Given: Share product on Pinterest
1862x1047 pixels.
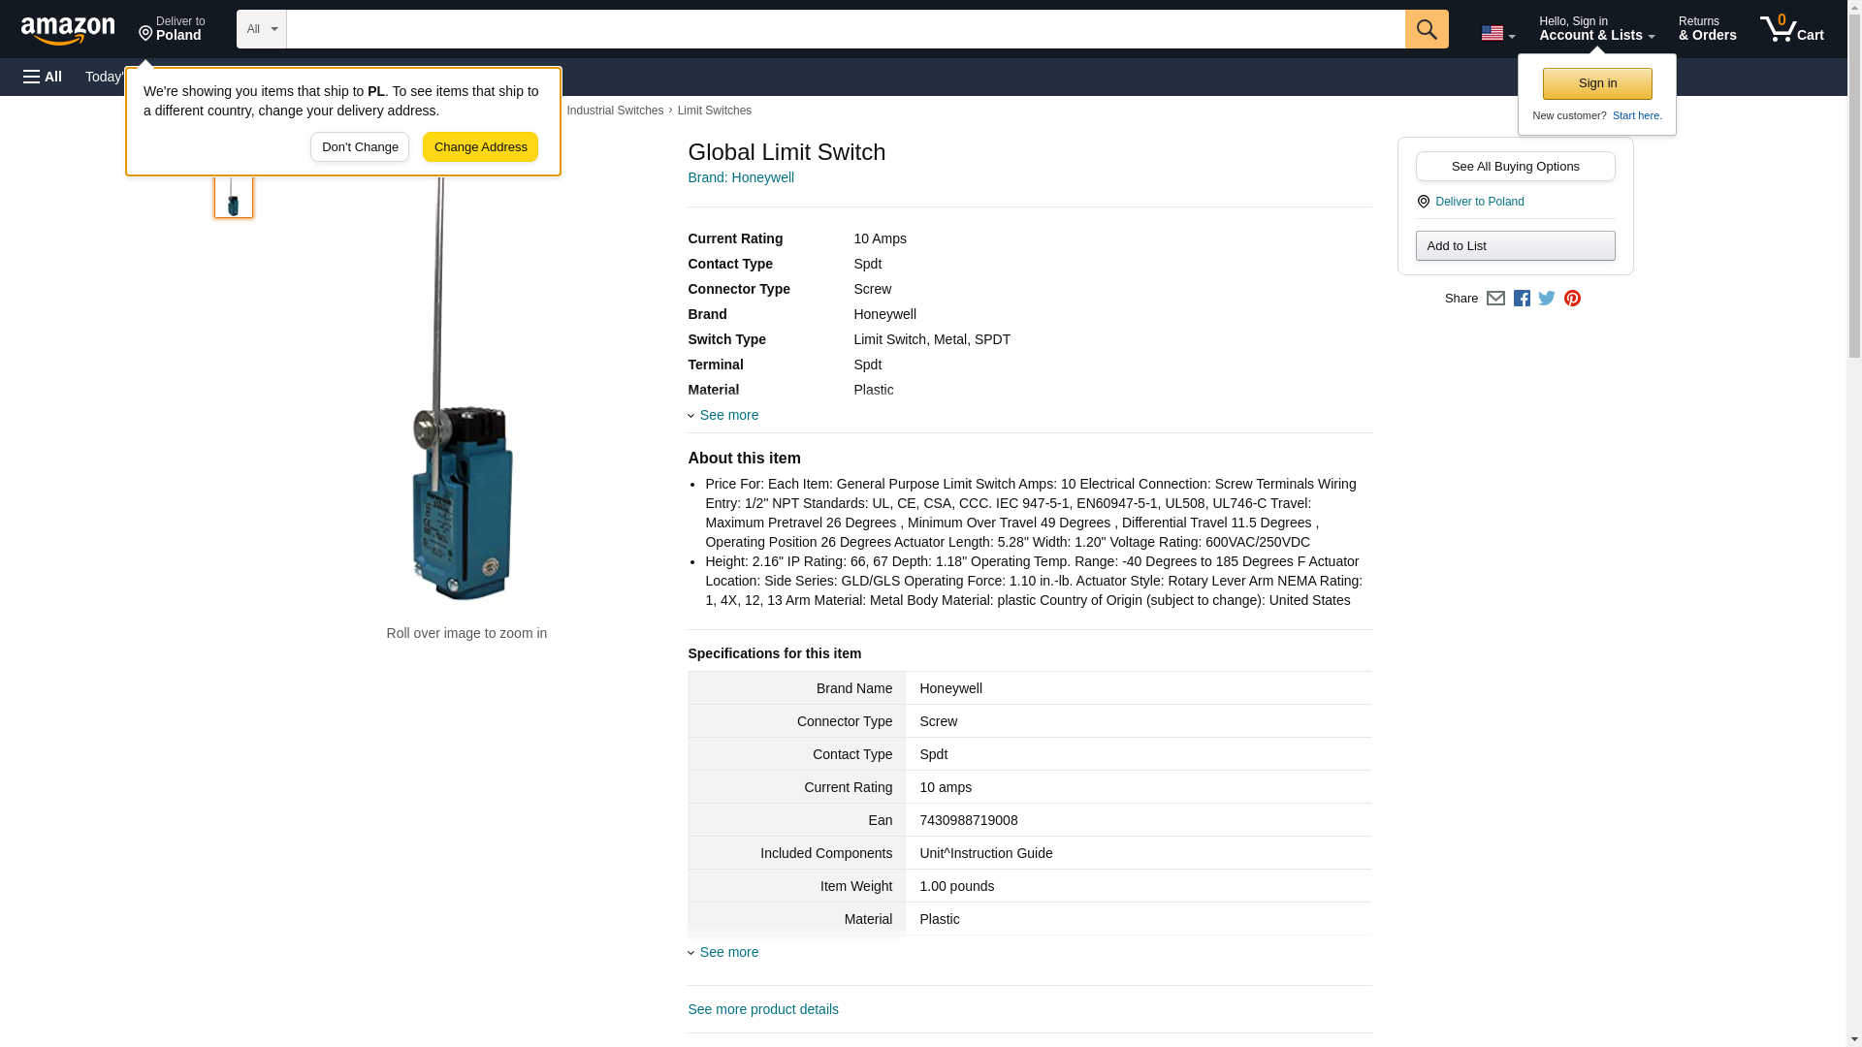Looking at the screenshot, I should click(x=1572, y=299).
